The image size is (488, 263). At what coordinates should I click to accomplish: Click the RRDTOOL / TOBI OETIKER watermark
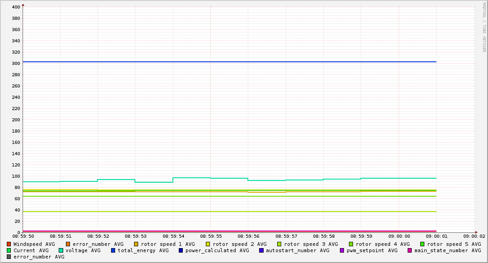[484, 27]
